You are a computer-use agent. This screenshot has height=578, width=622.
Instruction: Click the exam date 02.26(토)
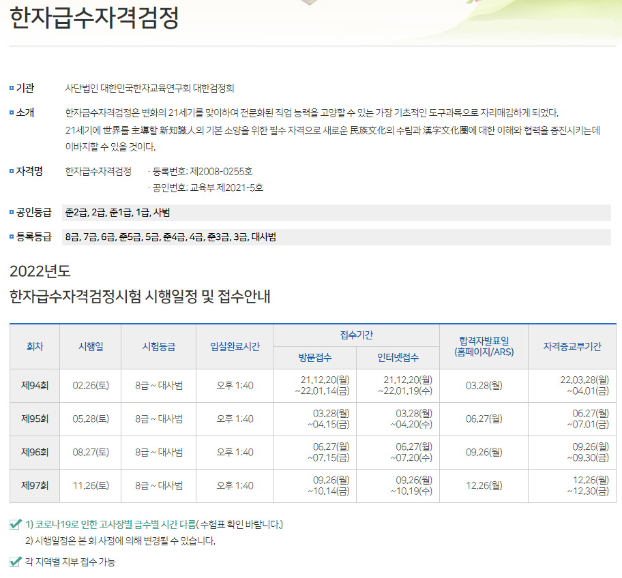pos(91,385)
